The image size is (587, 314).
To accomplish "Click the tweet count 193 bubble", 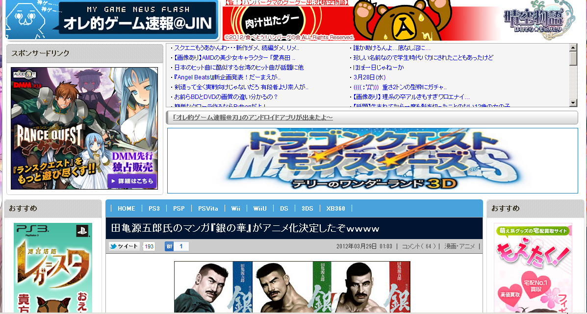I will click(149, 247).
